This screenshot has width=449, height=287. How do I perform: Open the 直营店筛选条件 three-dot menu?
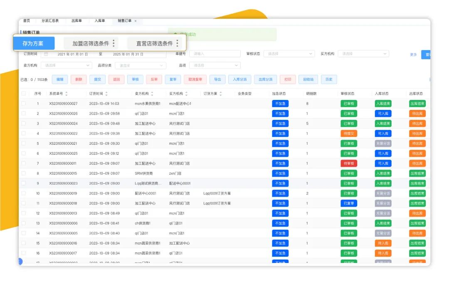[x=177, y=43]
